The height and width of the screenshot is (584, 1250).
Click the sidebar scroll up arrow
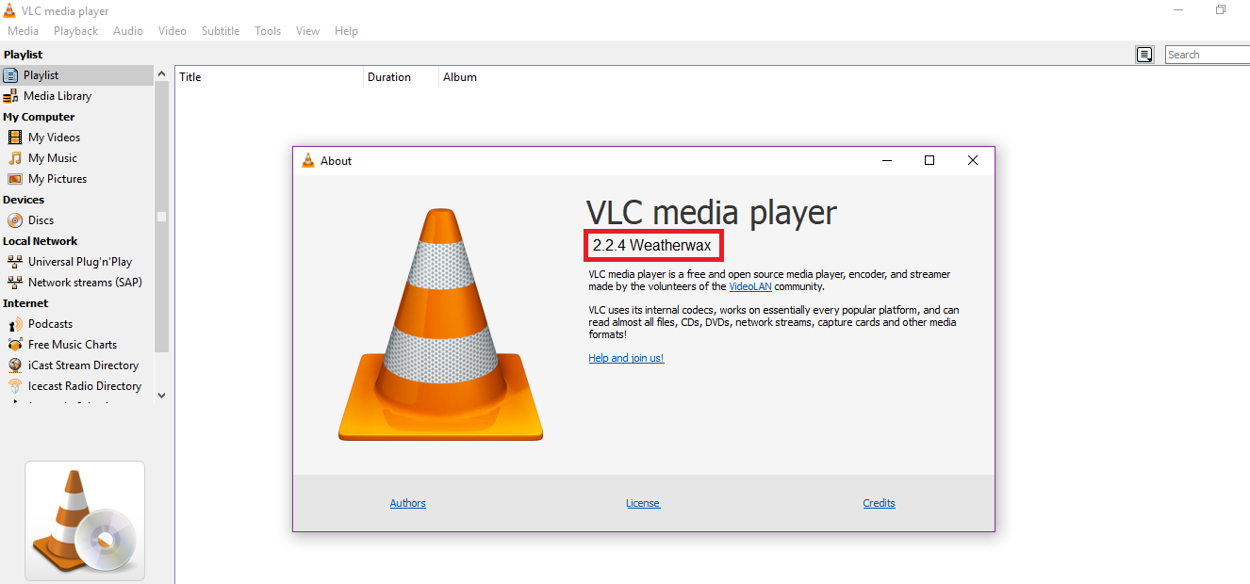(x=161, y=73)
